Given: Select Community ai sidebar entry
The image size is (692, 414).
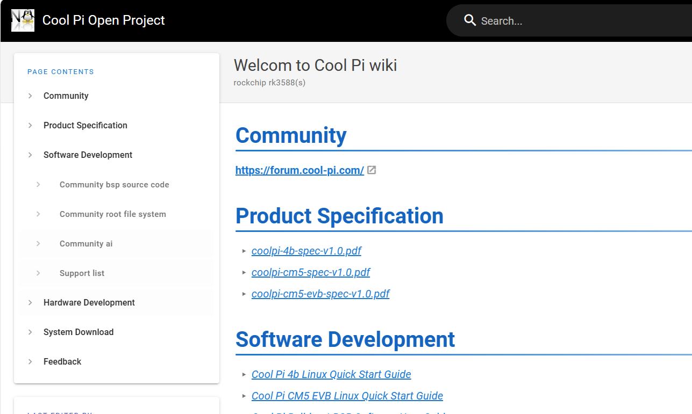Looking at the screenshot, I should coord(86,243).
